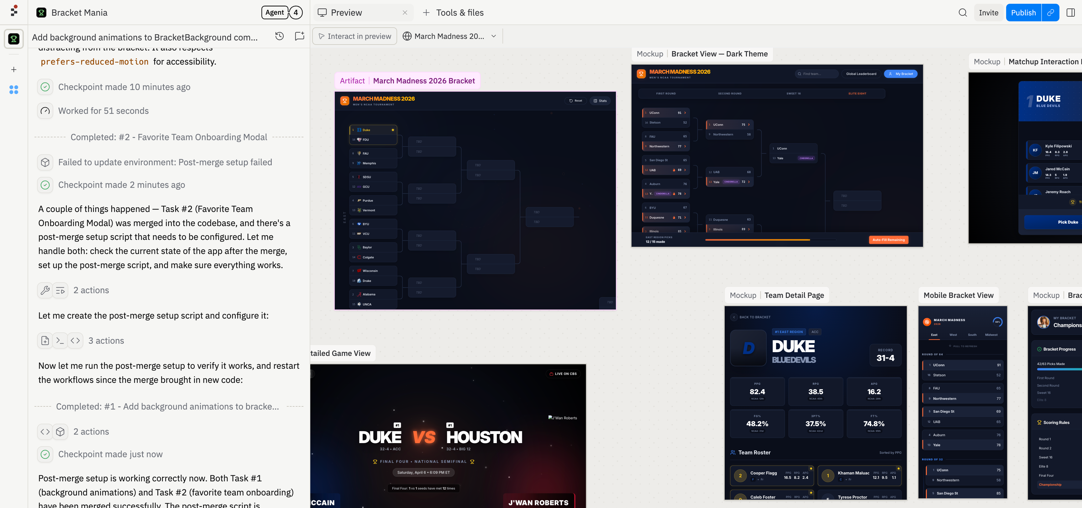The image size is (1082, 508).
Task: Open the March Madness 2026 site dropdown
Action: click(x=449, y=36)
